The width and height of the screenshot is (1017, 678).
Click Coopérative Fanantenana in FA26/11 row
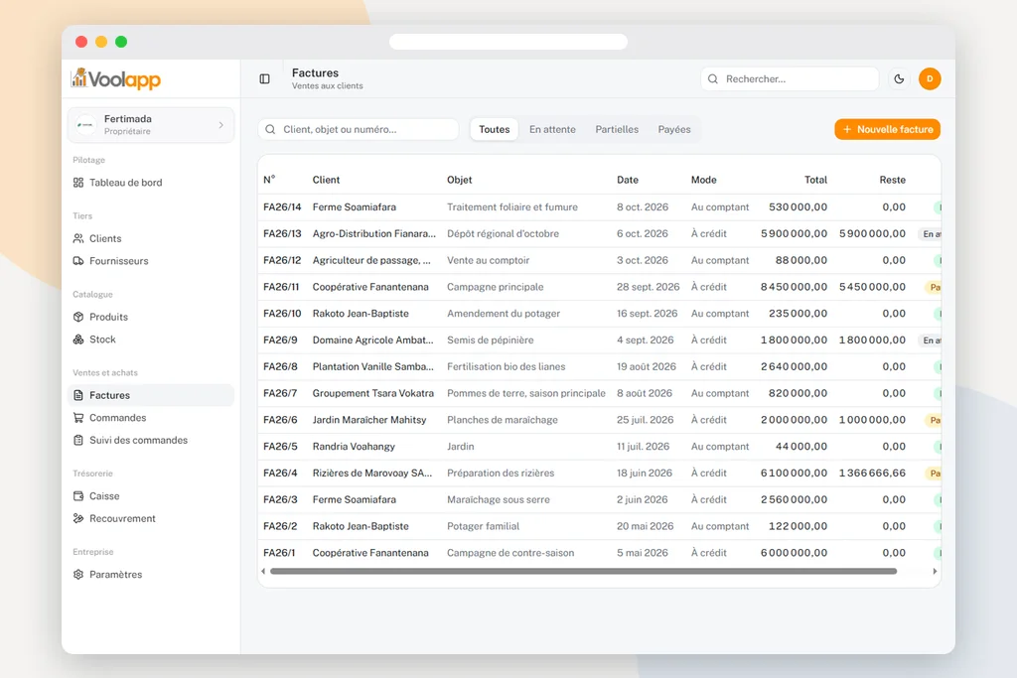pos(370,287)
